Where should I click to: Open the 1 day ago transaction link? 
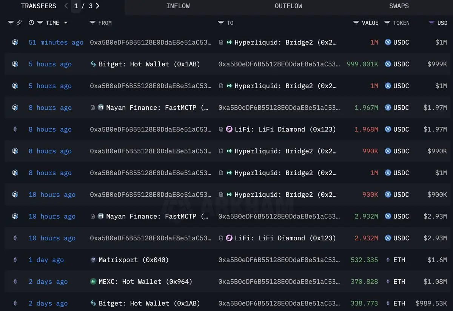[x=46, y=260]
